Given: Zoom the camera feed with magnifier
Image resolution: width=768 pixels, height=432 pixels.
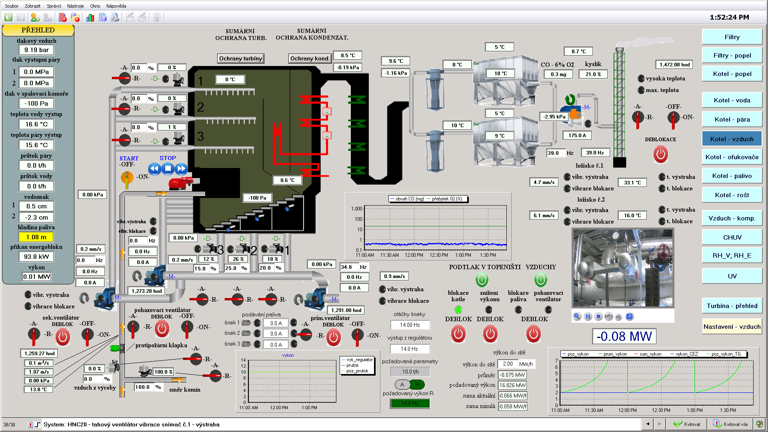Looking at the screenshot, I should point(577,316).
